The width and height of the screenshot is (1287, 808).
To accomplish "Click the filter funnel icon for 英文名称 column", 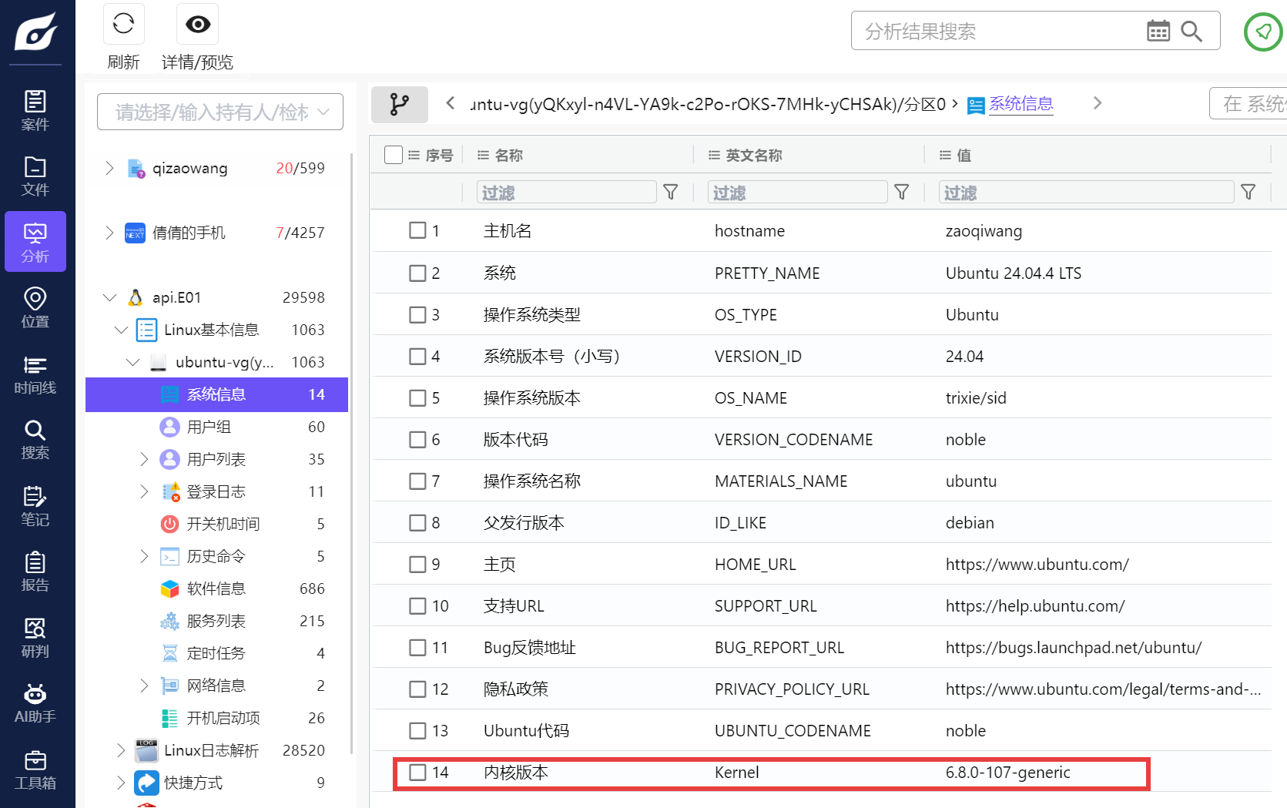I will 902,192.
